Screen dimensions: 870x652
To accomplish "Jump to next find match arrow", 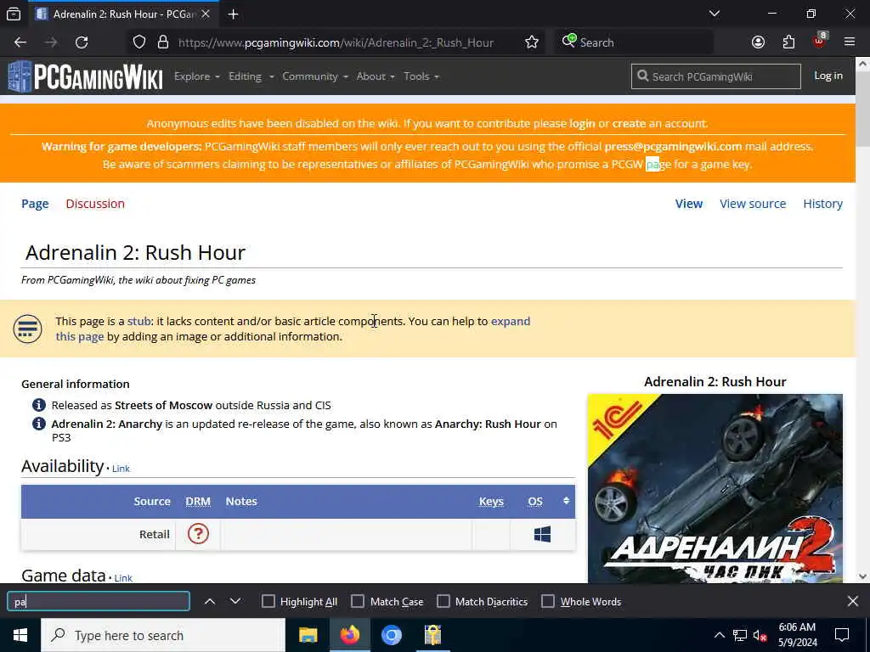I will [235, 602].
